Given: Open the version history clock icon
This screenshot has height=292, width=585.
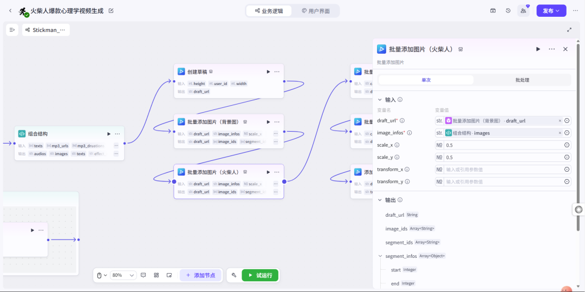Looking at the screenshot, I should (x=508, y=11).
